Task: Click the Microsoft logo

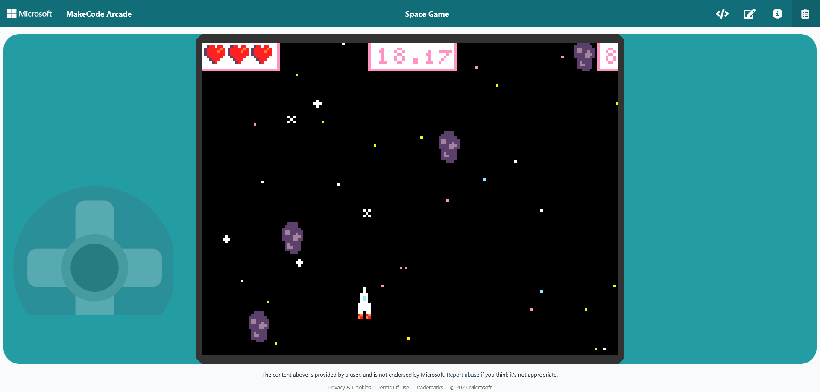Action: pyautogui.click(x=29, y=14)
